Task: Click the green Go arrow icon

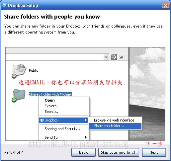Action: 114,57
